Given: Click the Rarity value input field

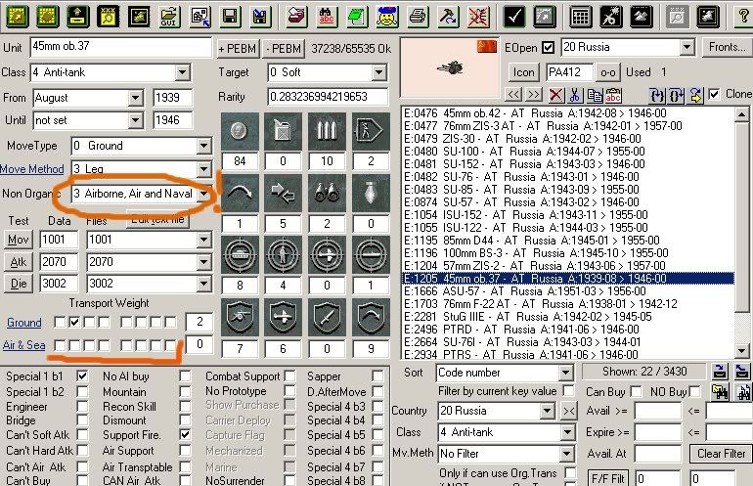Looking at the screenshot, I should click(x=328, y=97).
